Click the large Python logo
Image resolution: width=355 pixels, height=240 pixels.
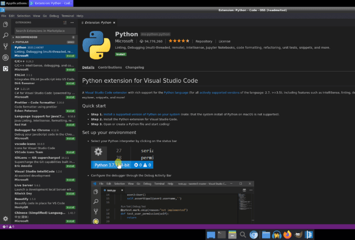point(96,45)
